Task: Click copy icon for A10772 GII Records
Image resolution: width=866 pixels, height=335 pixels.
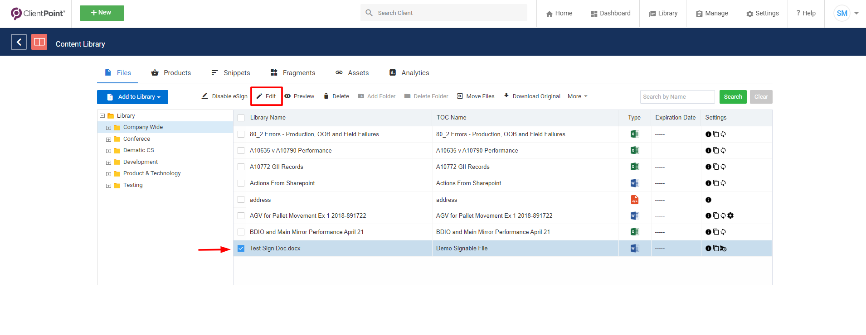Action: tap(716, 167)
